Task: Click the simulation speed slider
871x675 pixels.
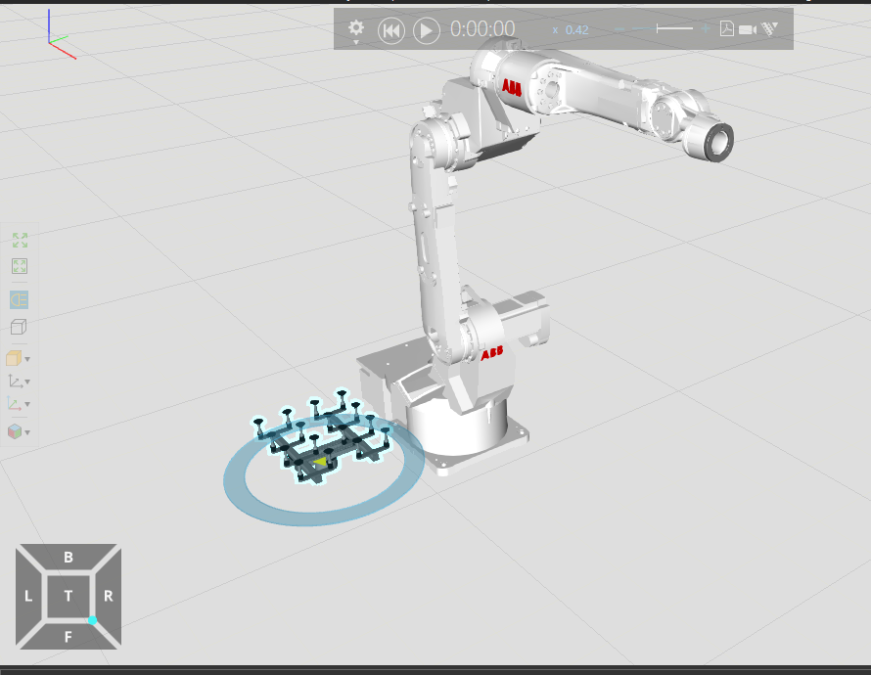Action: click(x=665, y=28)
